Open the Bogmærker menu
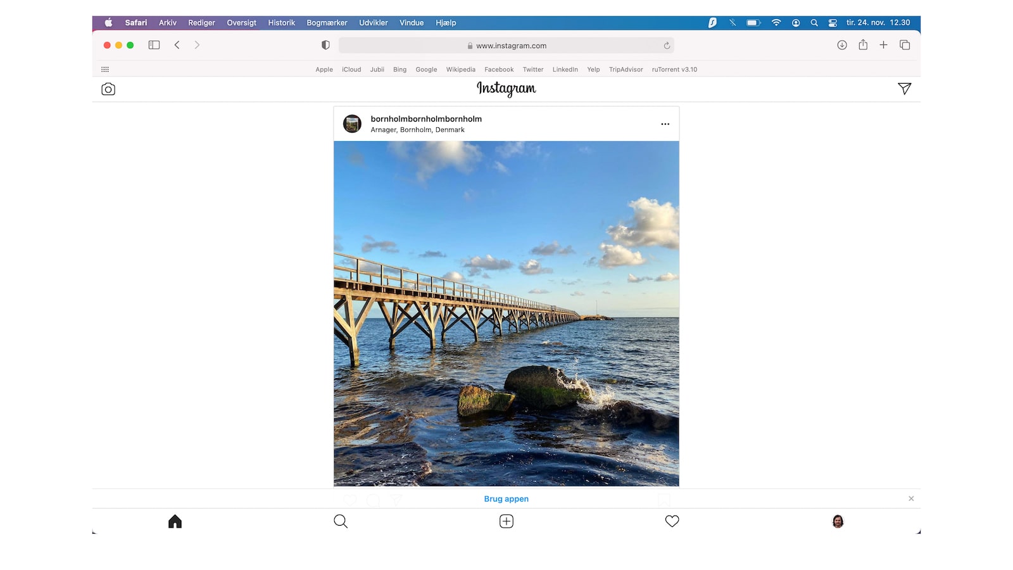The width and height of the screenshot is (1013, 570). [327, 23]
